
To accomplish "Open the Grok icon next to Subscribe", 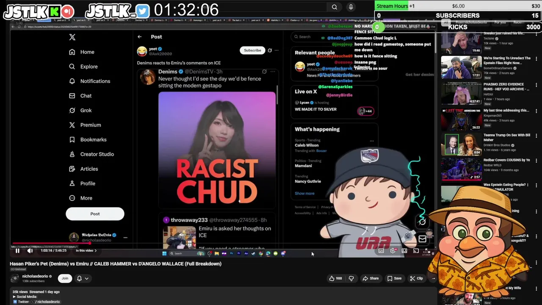I will coord(270,50).
